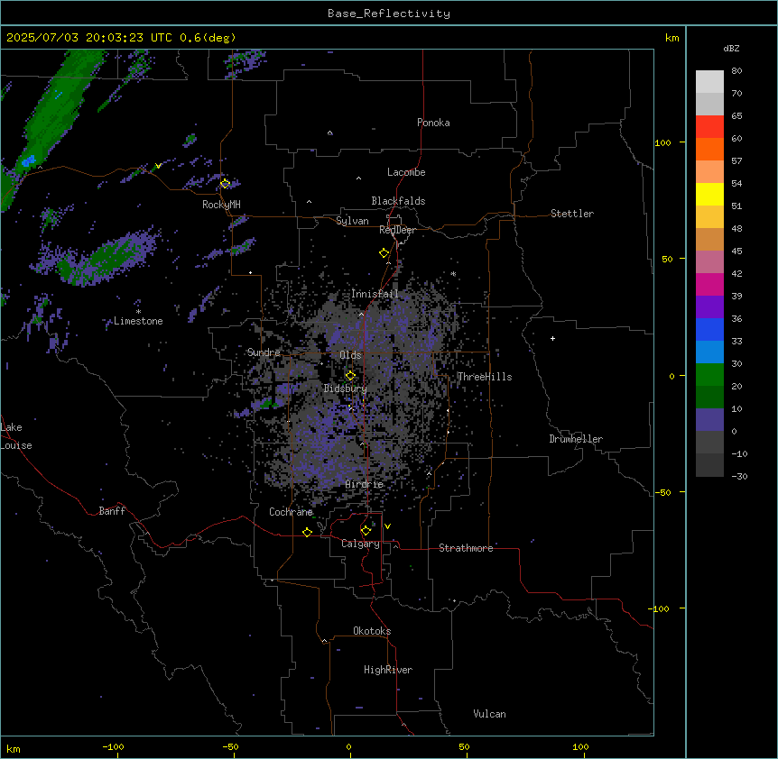Click the Base_Reflectivity title text
Viewport: 778px width, 759px height.
click(389, 14)
